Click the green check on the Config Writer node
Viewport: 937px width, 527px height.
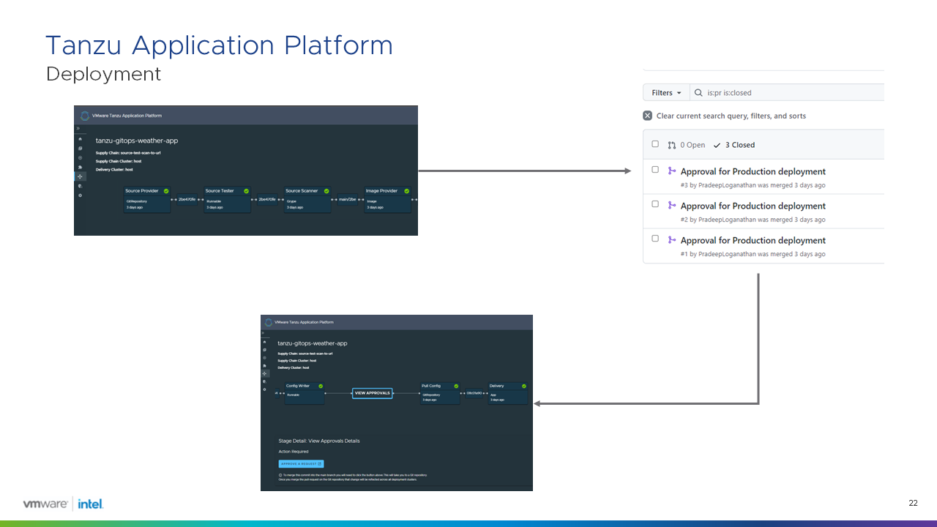[x=321, y=386]
